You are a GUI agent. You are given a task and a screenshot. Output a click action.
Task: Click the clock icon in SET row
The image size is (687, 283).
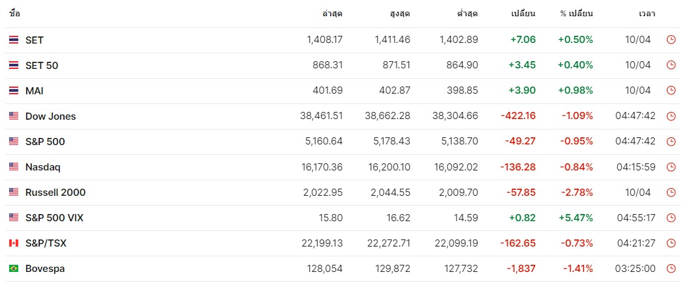[671, 40]
